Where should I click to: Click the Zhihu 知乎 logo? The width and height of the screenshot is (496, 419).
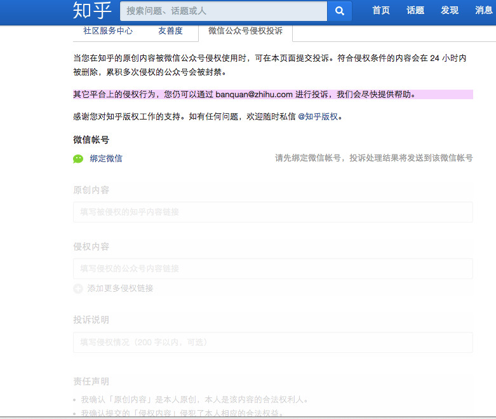tap(92, 10)
